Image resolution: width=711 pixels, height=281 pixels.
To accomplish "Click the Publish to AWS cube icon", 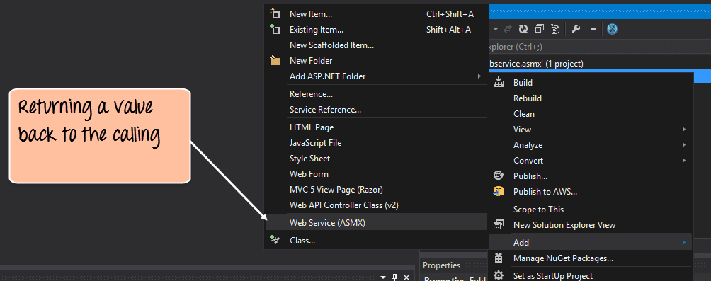I will [x=499, y=191].
